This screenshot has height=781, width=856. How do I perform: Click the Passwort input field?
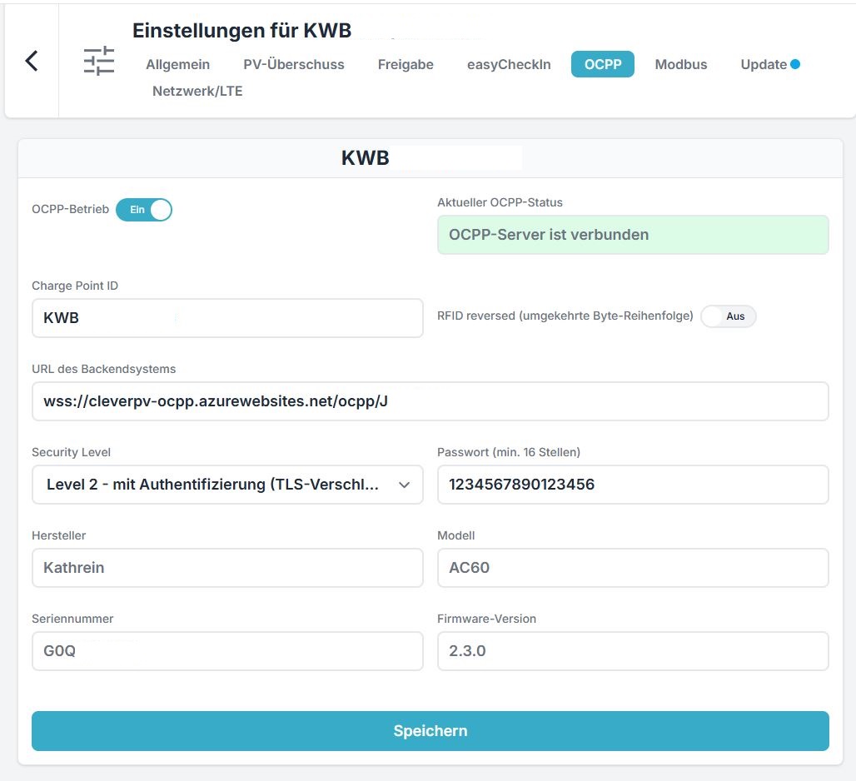(x=632, y=485)
